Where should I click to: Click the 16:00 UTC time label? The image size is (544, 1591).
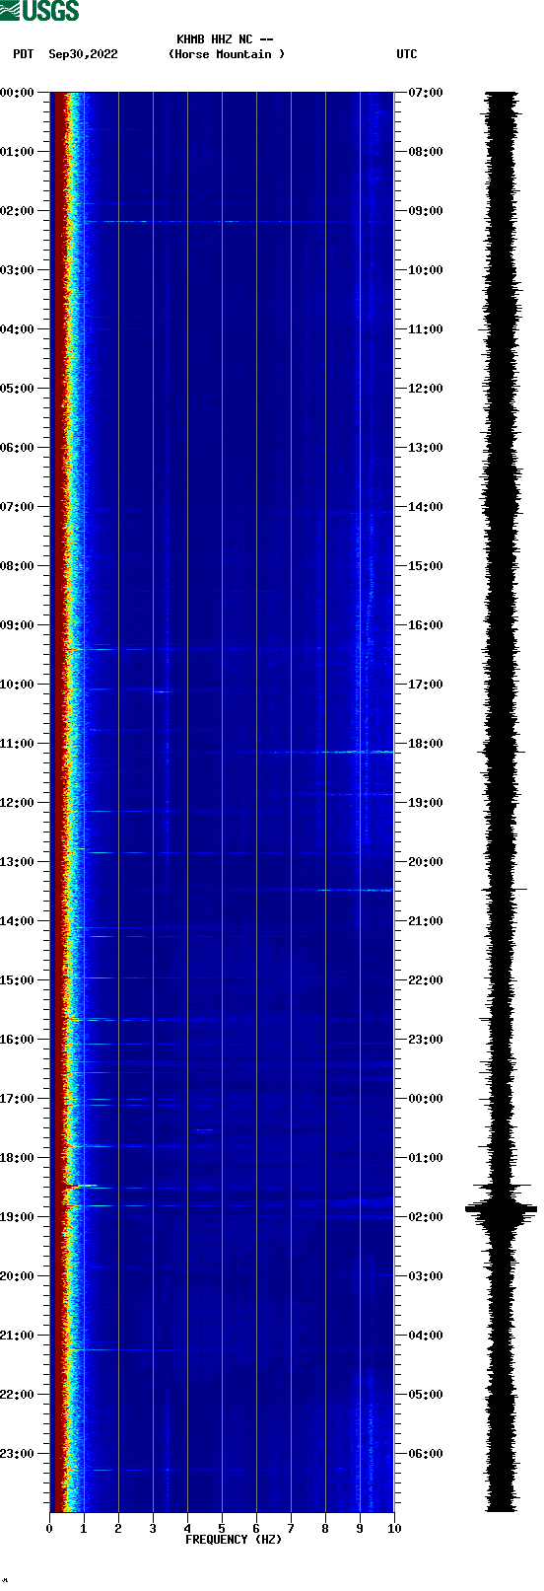click(x=426, y=625)
